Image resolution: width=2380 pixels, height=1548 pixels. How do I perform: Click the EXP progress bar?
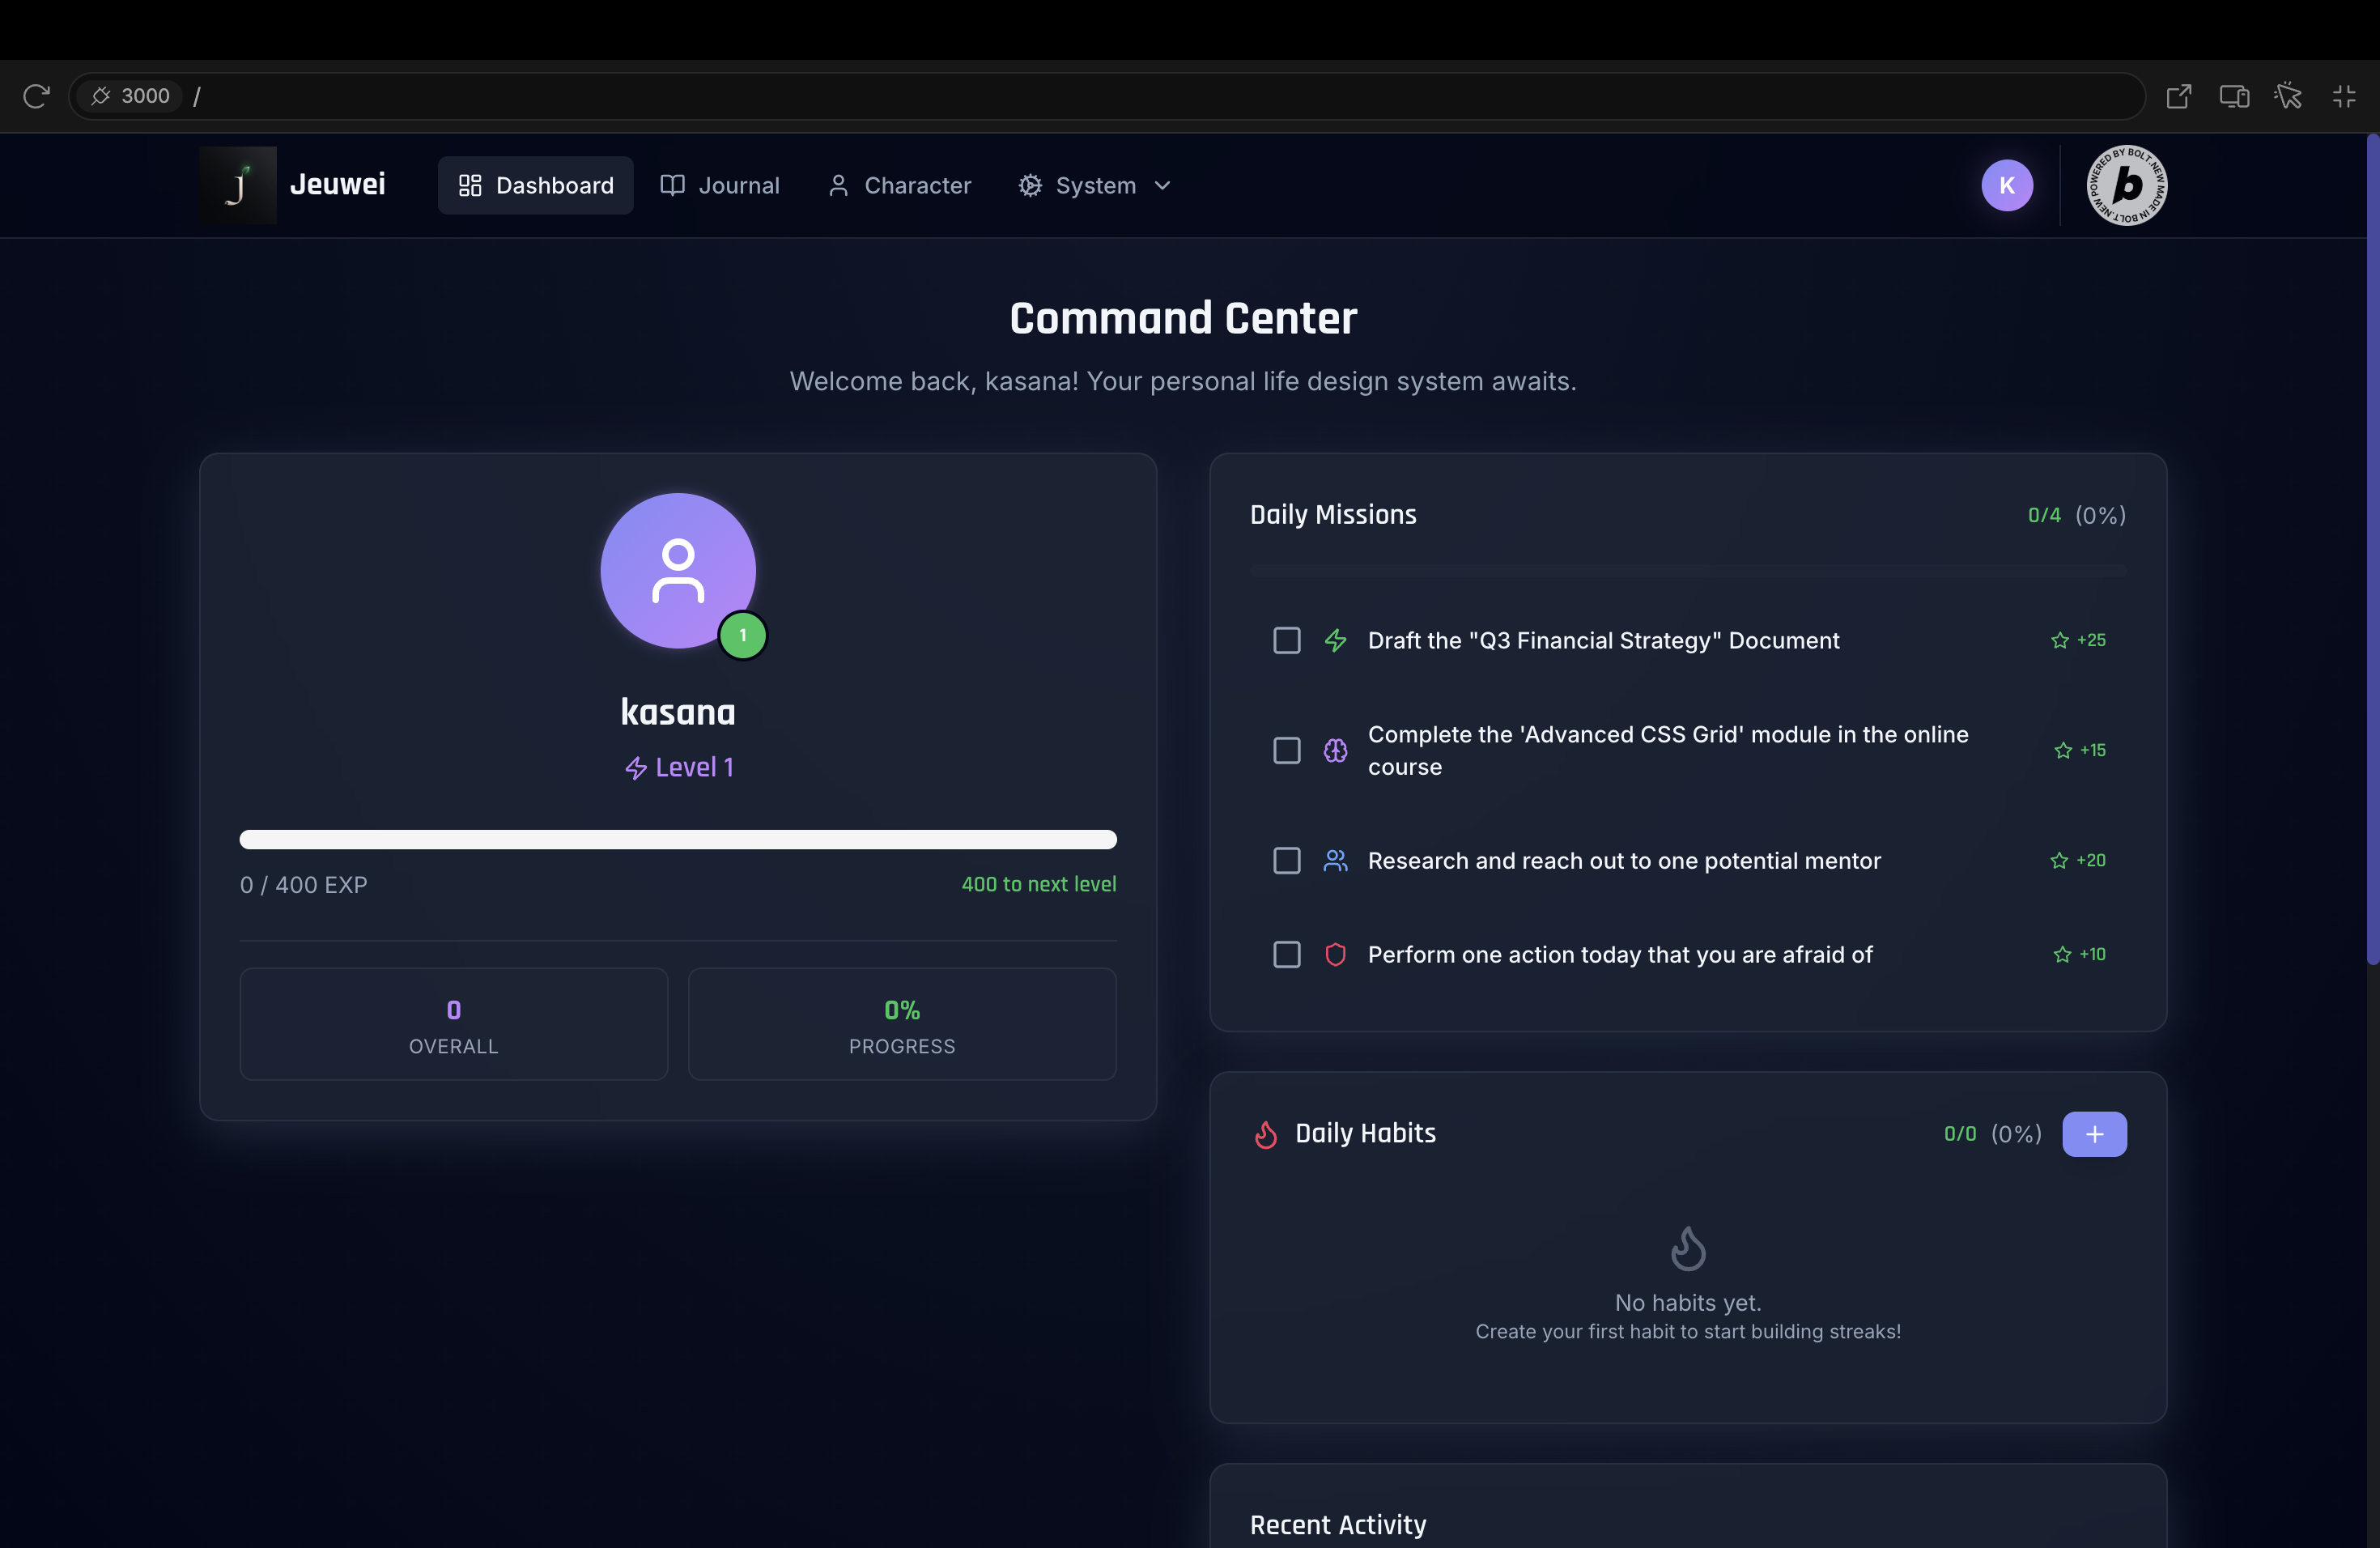pyautogui.click(x=678, y=839)
